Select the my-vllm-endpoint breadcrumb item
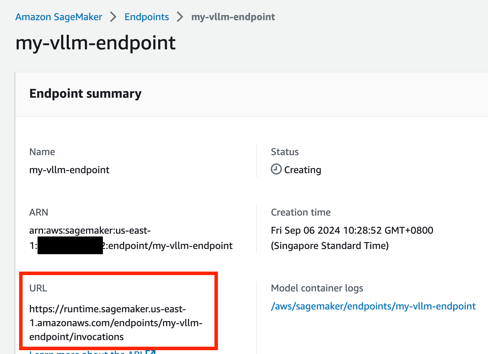Screen dimensions: 488x354 click(233, 17)
